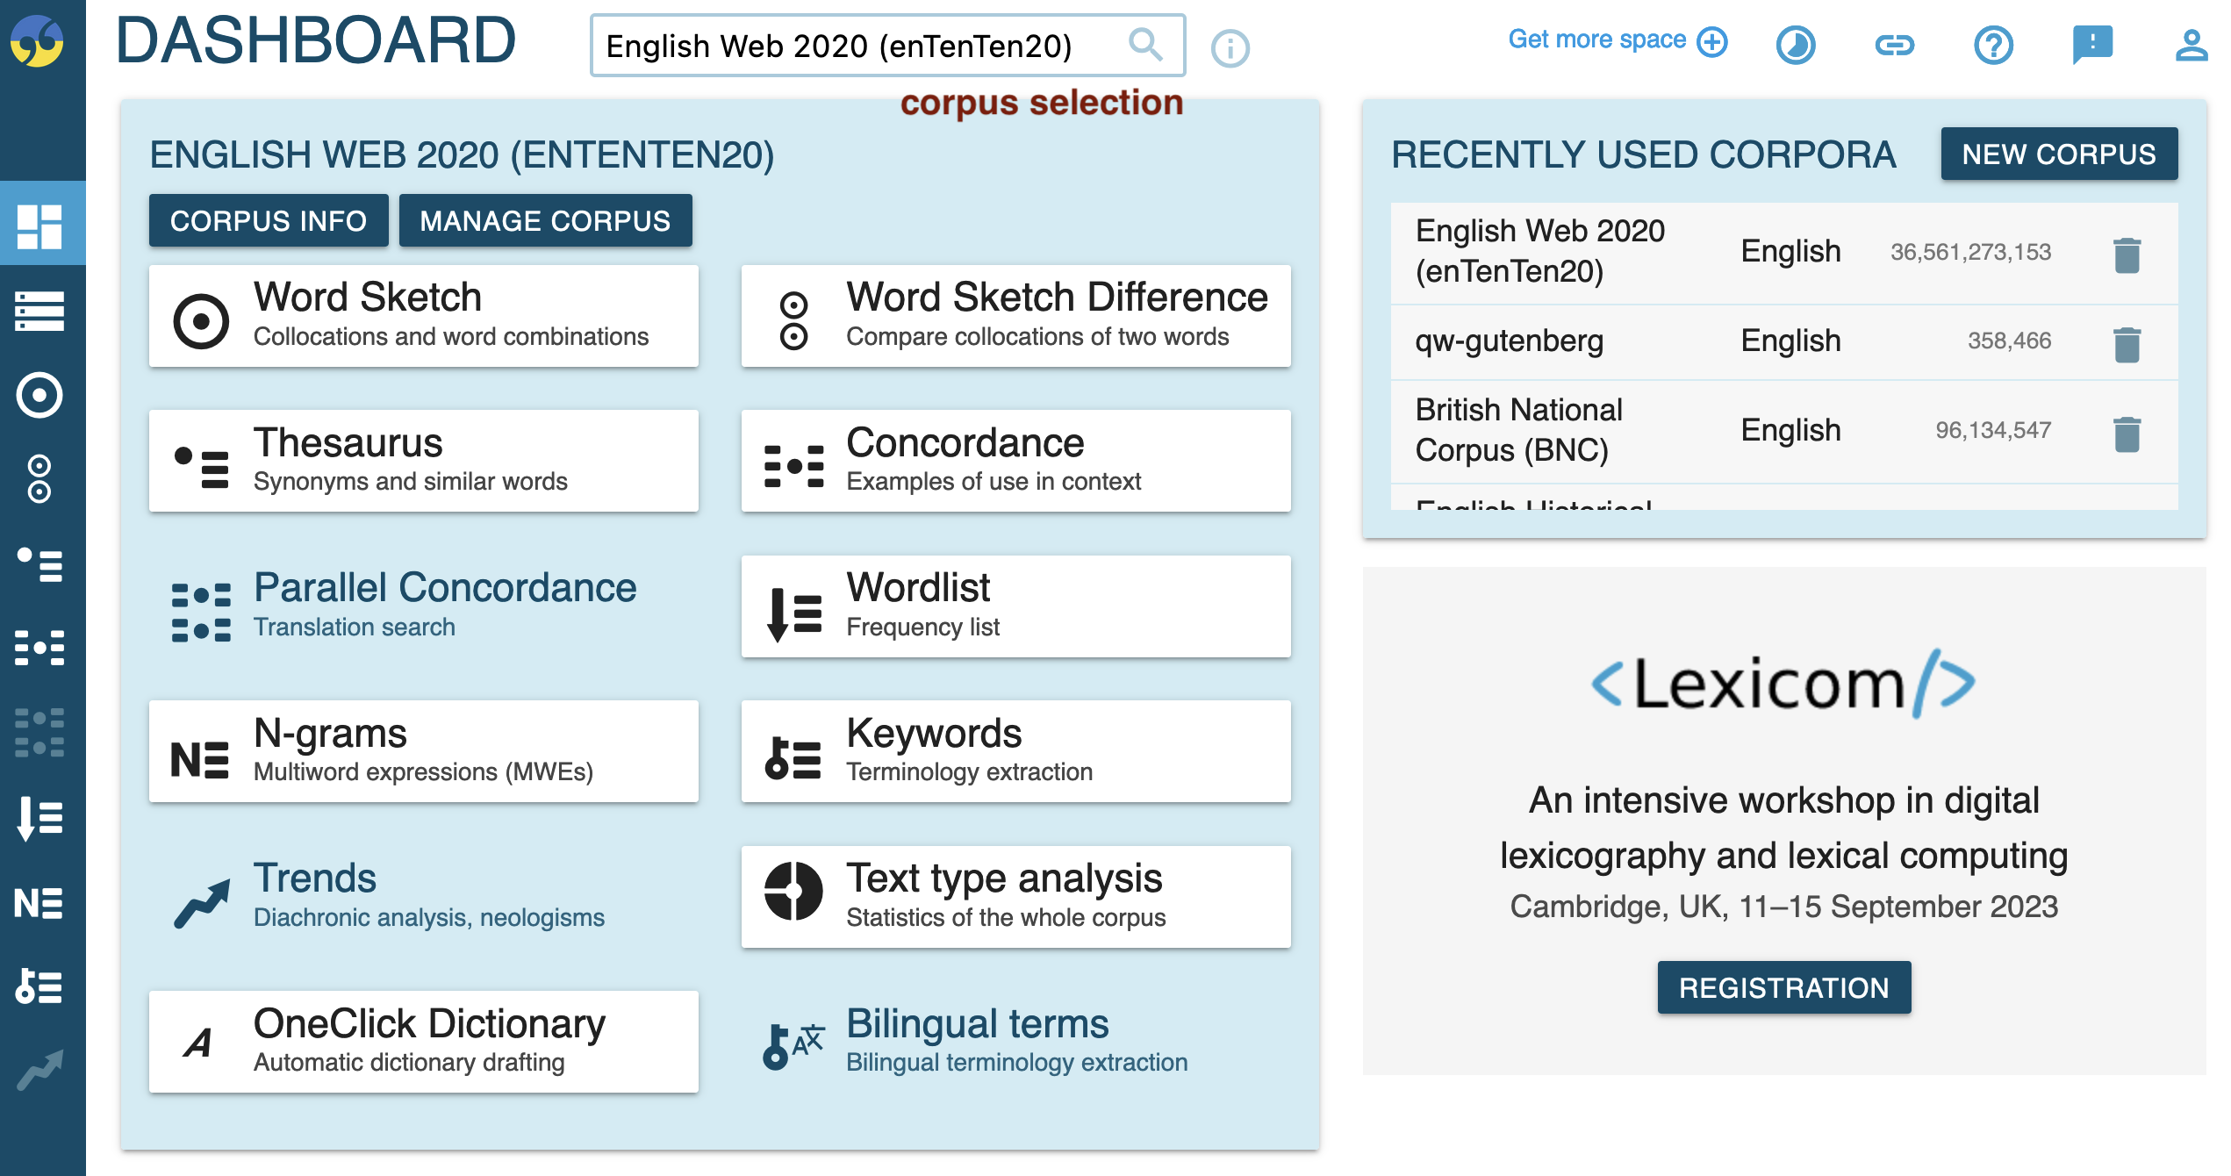This screenshot has width=2231, height=1176.
Task: Open the Text type analysis tile
Action: [1016, 897]
